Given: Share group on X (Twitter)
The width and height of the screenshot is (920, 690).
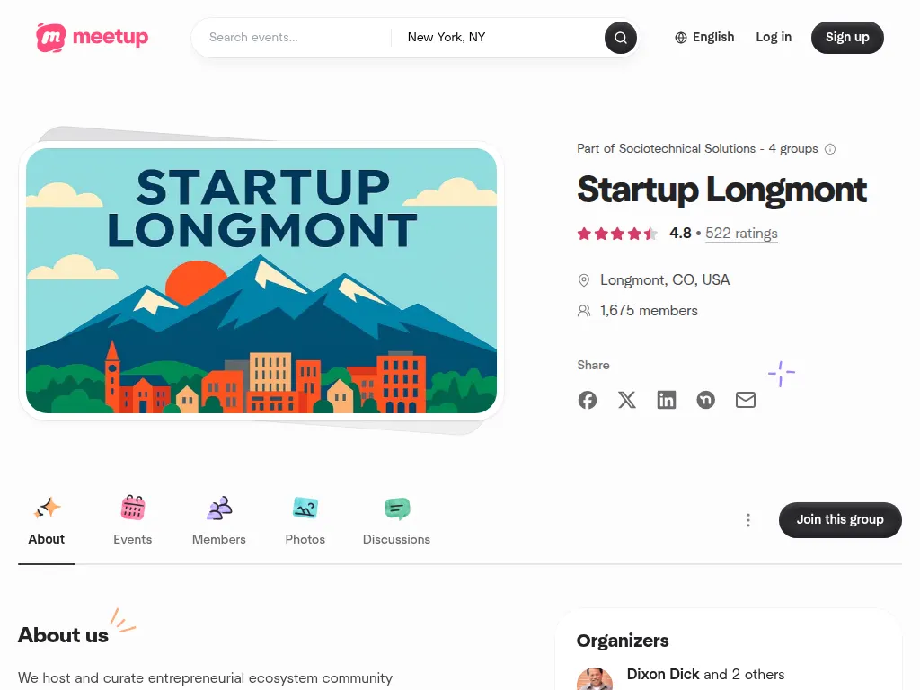Looking at the screenshot, I should (626, 400).
